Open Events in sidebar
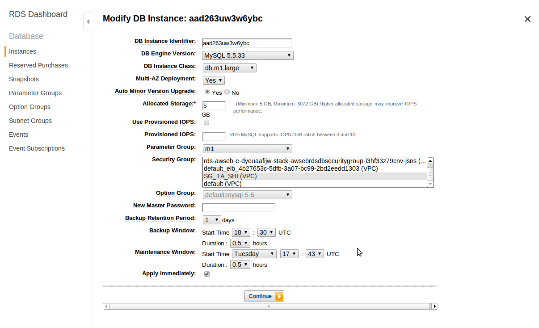The width and height of the screenshot is (539, 328). point(18,135)
